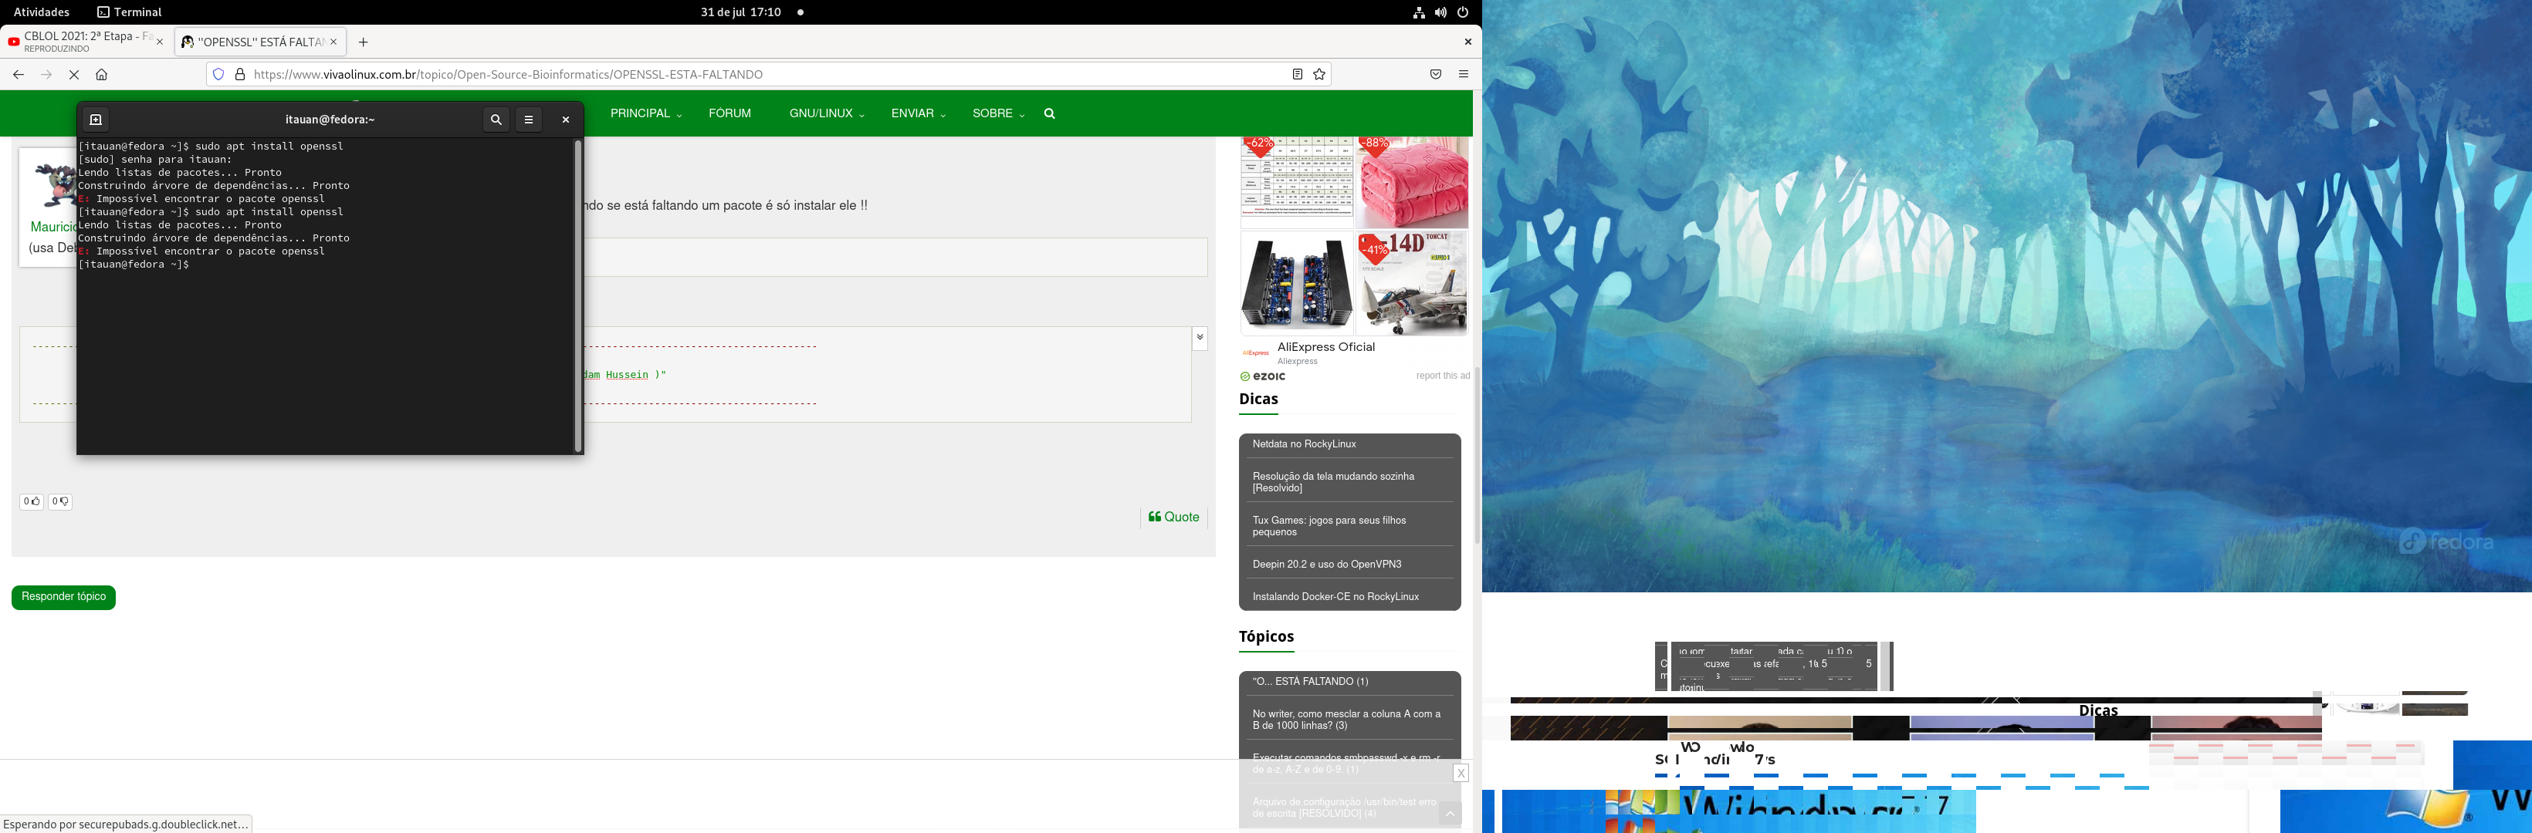
Task: Toggle reader view in address bar
Action: point(1298,75)
